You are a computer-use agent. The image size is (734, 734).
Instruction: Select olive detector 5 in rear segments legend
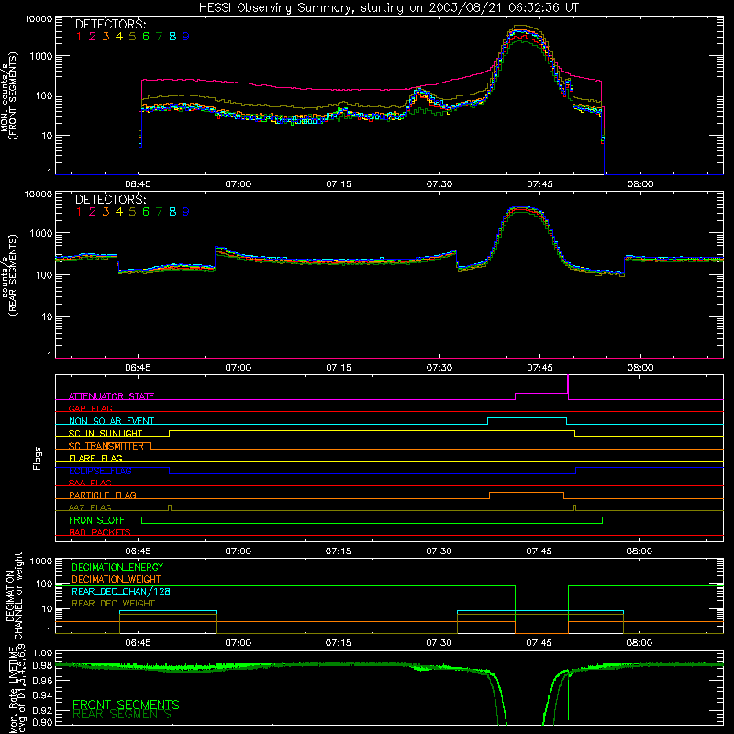click(132, 212)
